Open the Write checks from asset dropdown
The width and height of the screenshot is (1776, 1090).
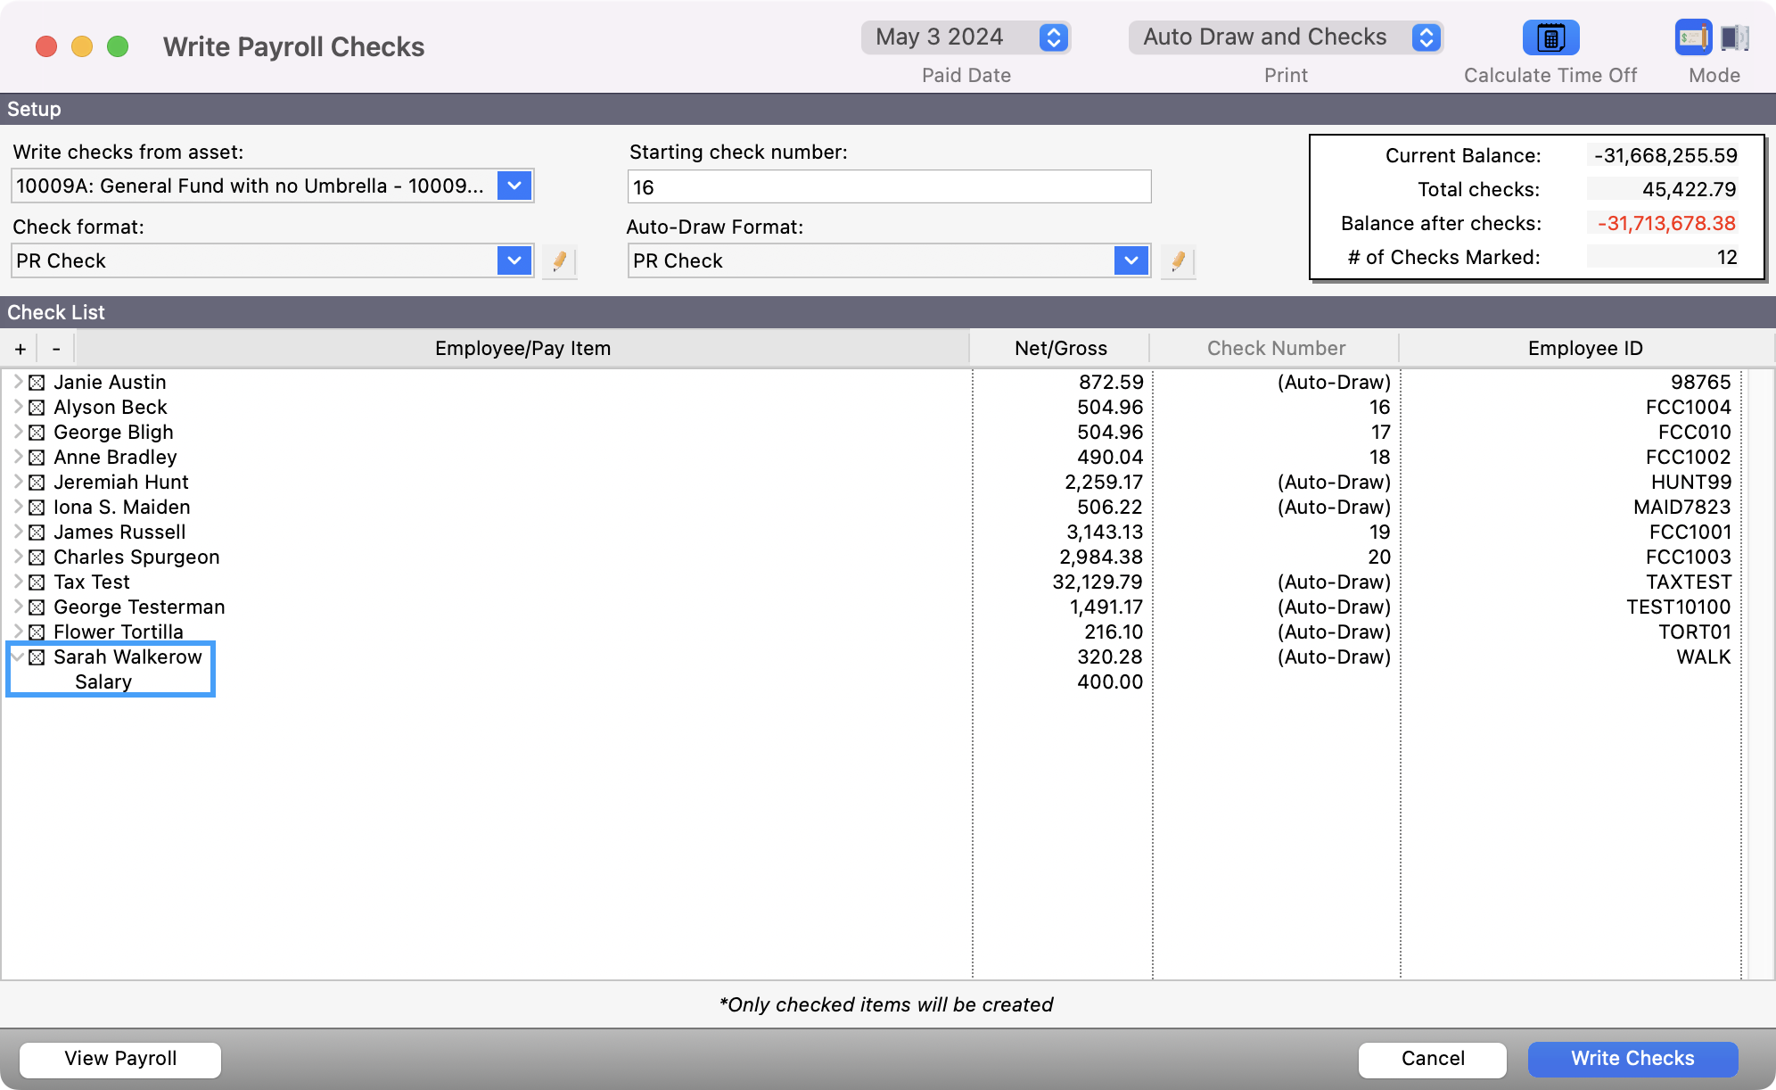click(x=514, y=186)
